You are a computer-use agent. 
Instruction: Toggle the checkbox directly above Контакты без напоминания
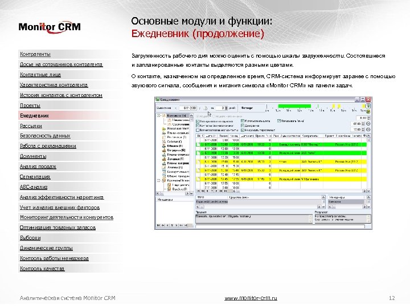pos(198,121)
